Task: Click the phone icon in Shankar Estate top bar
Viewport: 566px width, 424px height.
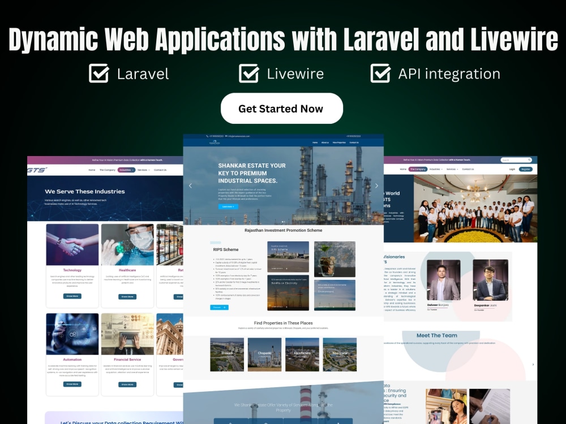Action: [207, 136]
